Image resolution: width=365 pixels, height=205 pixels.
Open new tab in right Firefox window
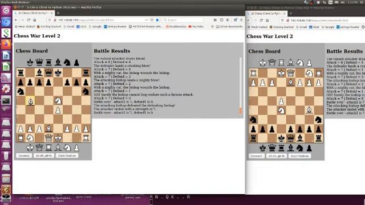290,14
